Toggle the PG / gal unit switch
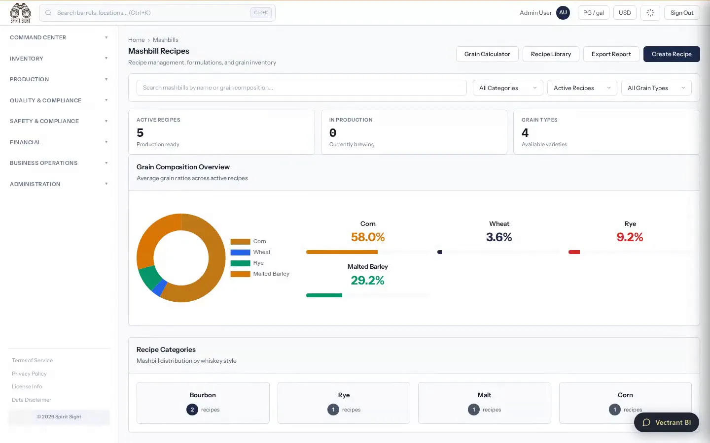Screen dimensions: 710x443 click(x=594, y=13)
